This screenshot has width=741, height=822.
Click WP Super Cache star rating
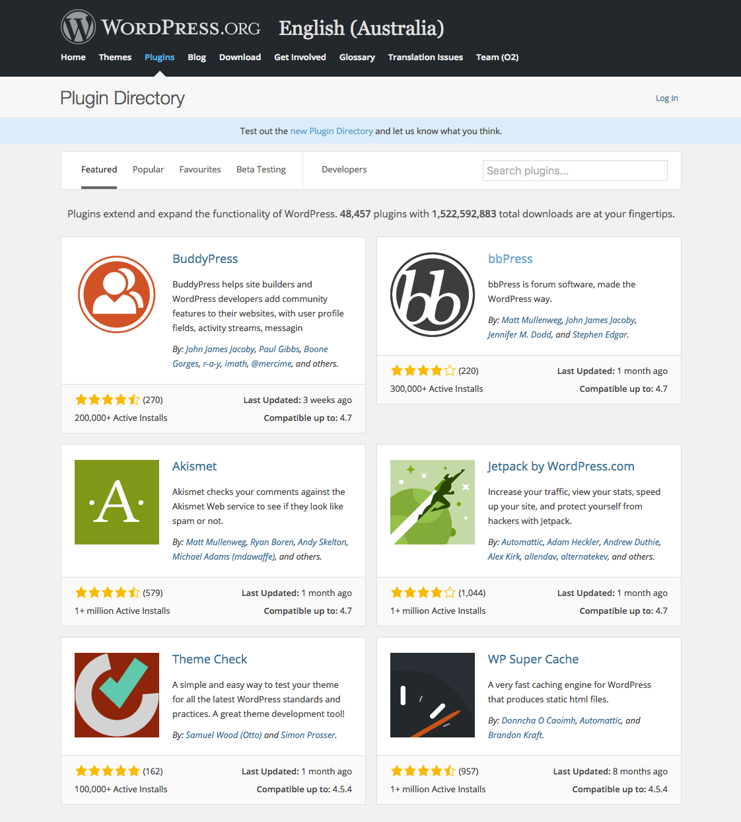[x=423, y=771]
